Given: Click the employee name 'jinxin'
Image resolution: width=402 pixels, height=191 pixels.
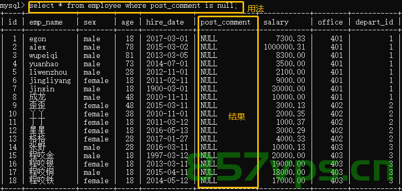Looking at the screenshot, I should [x=42, y=89].
